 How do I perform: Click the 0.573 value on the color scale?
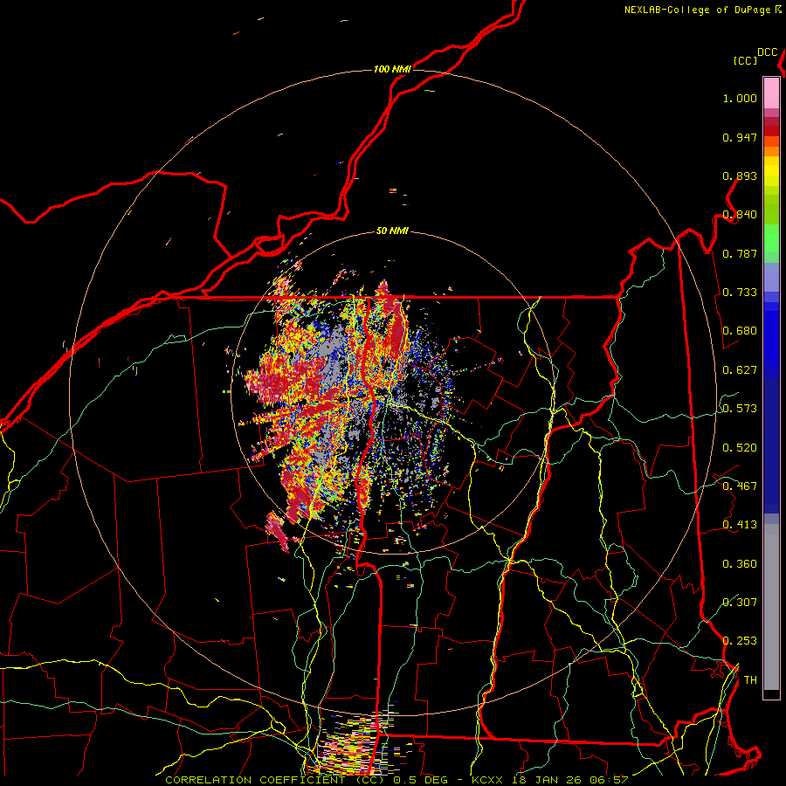pyautogui.click(x=740, y=409)
